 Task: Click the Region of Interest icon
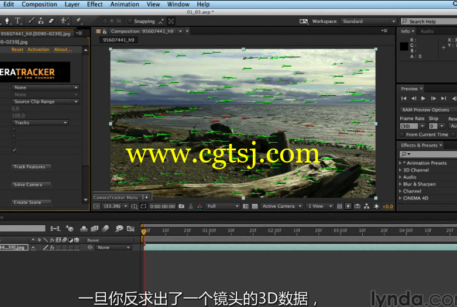tap(143, 206)
